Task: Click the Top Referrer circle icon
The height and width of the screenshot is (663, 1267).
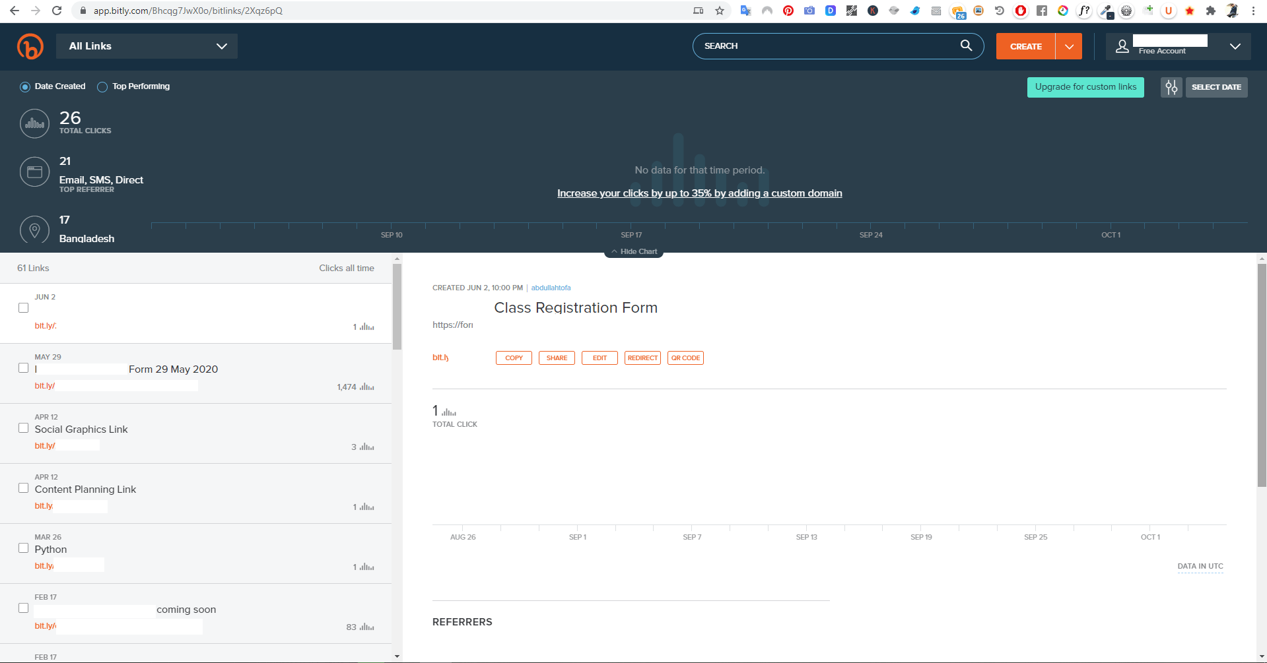Action: [x=34, y=171]
